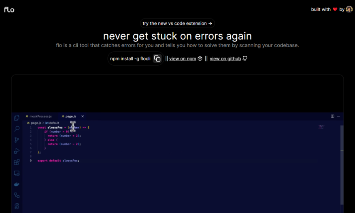The image size is (355, 213).
Task: Open Run and Debug in the editor sidebar
Action: coord(17,151)
